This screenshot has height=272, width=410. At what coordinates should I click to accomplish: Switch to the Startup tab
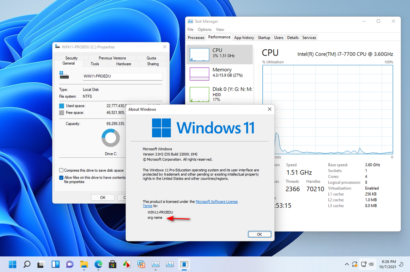pyautogui.click(x=264, y=38)
